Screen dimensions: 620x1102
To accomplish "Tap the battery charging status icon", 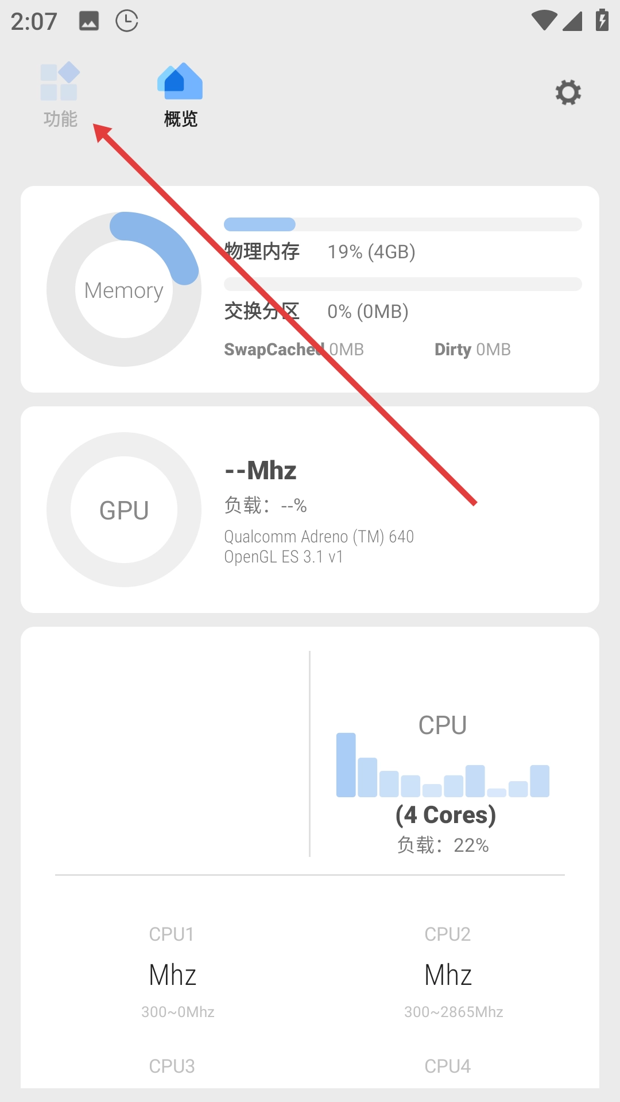I will (x=602, y=20).
